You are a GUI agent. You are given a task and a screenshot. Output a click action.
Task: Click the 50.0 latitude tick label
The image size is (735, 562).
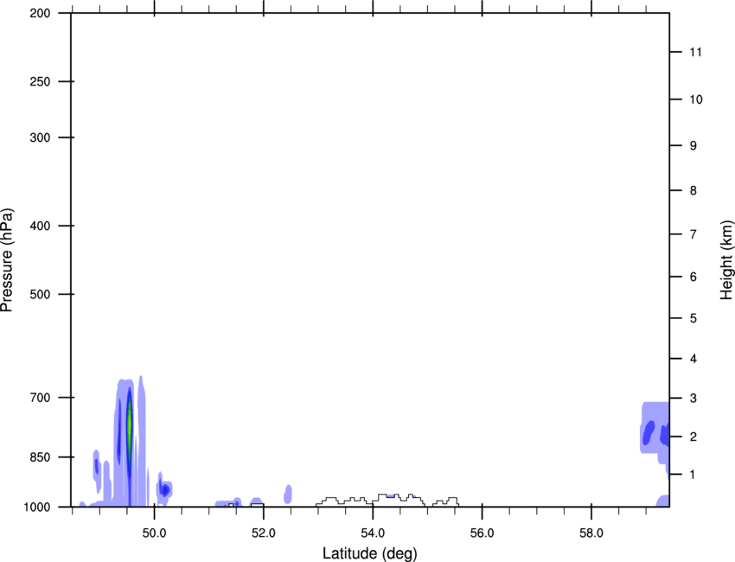point(154,533)
